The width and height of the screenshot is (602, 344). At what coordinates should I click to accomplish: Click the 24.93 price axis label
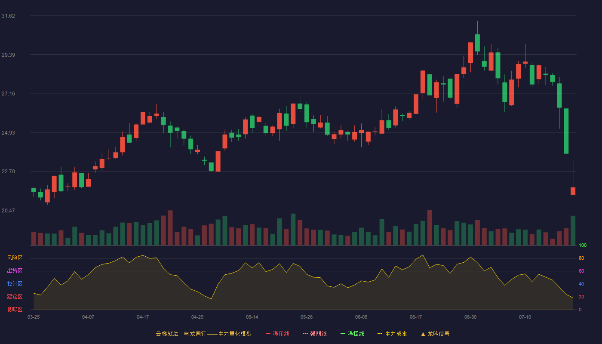tap(8, 132)
